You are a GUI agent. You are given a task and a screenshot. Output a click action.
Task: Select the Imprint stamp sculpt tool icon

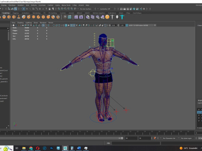19,17
